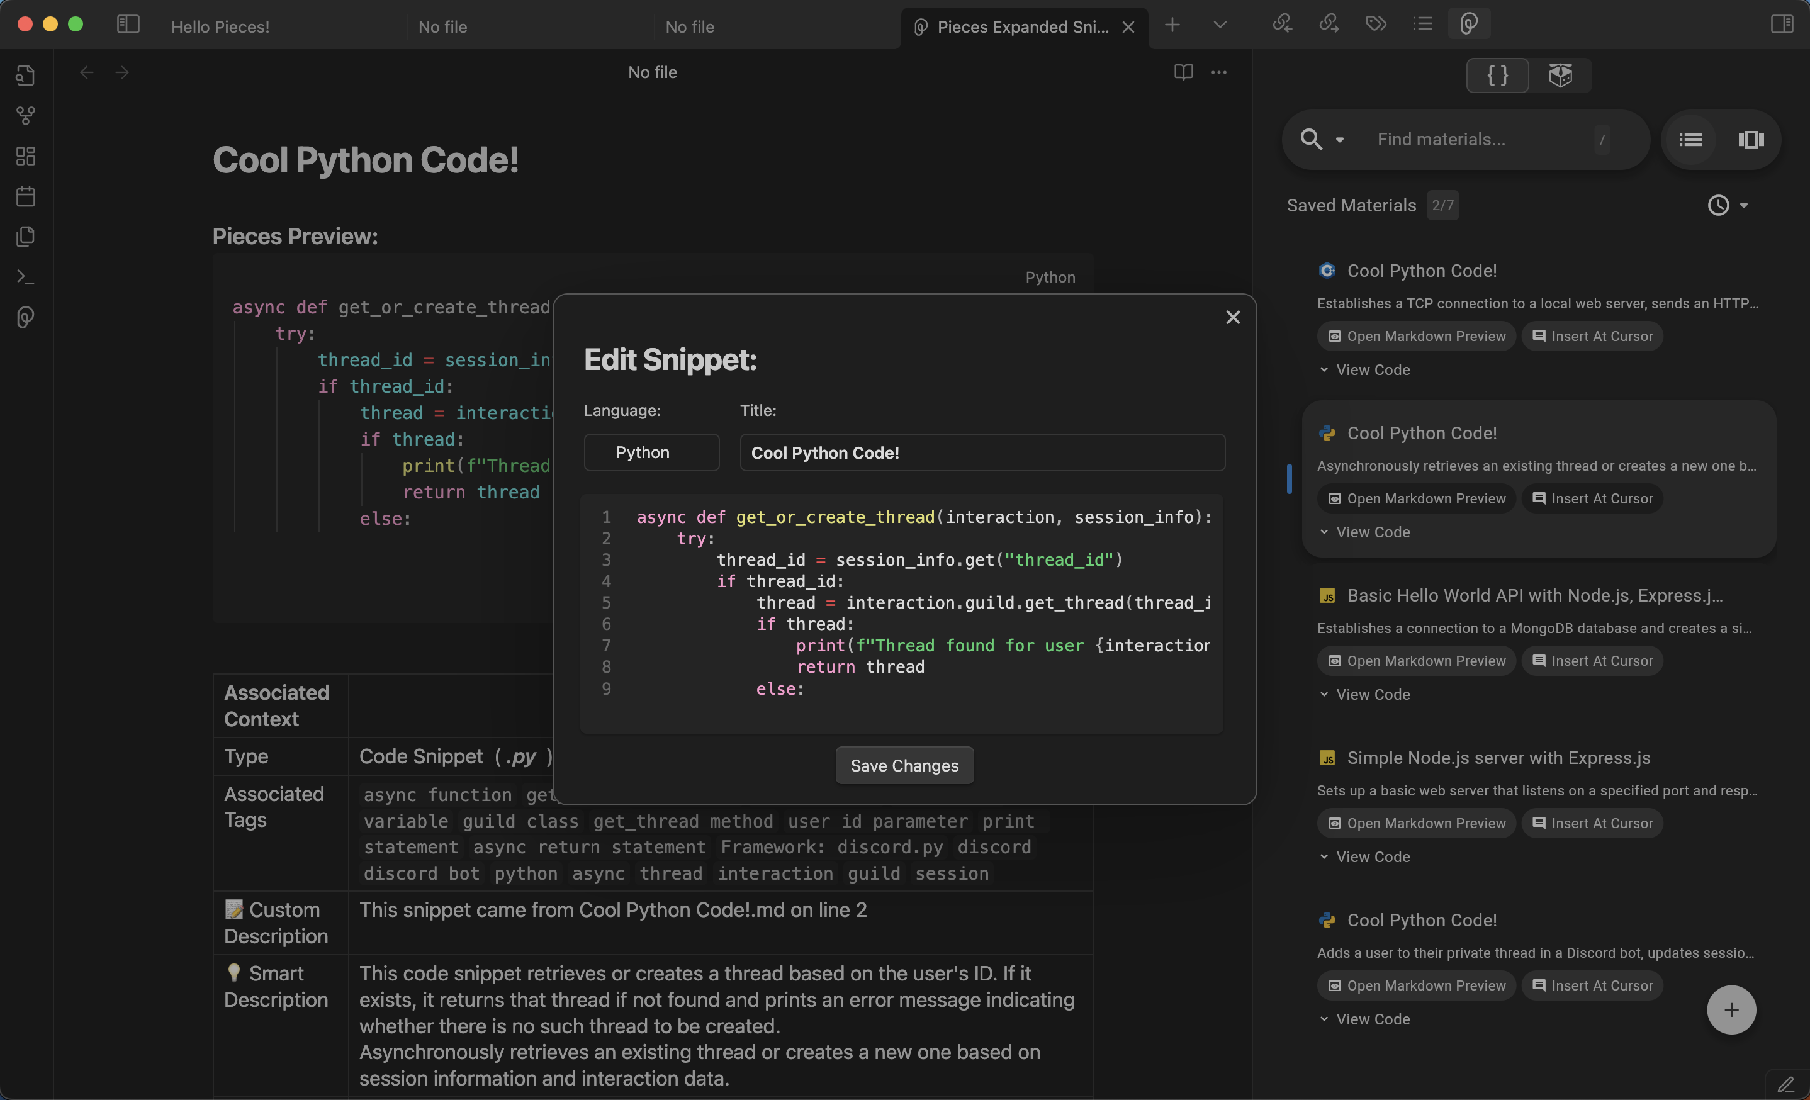
Task: Navigate back with the left arrow
Action: pos(87,72)
